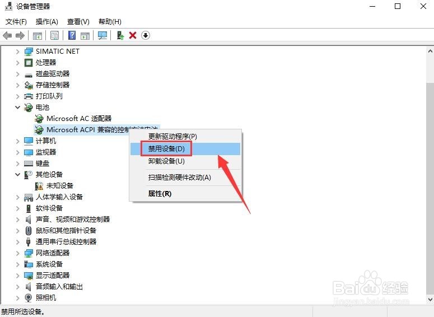Select the 人体学输入设备 icon
434x317 pixels.
pyautogui.click(x=29, y=197)
